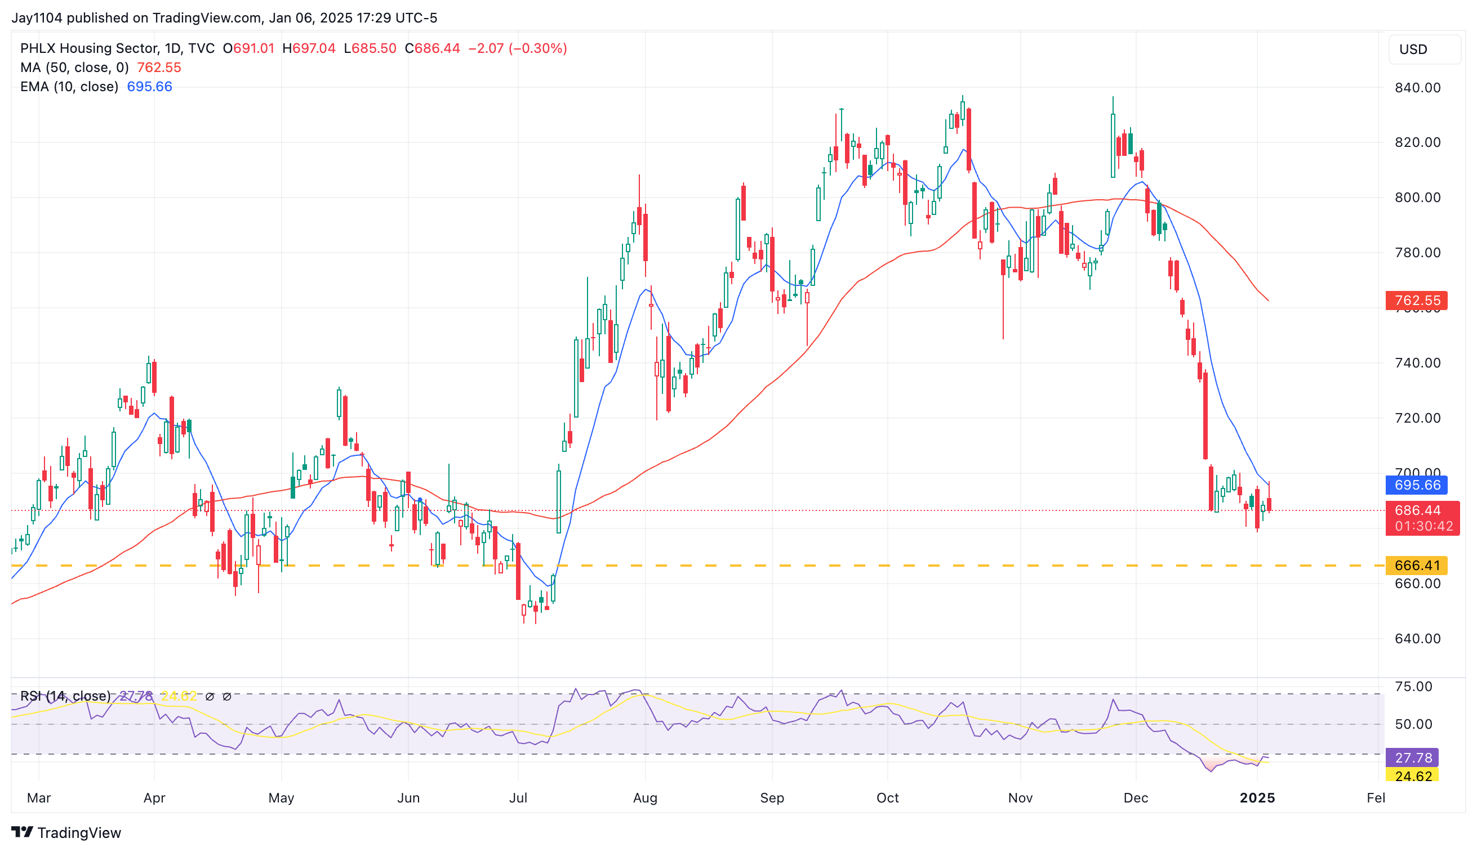Click the 640.00 price axis label

click(1418, 638)
